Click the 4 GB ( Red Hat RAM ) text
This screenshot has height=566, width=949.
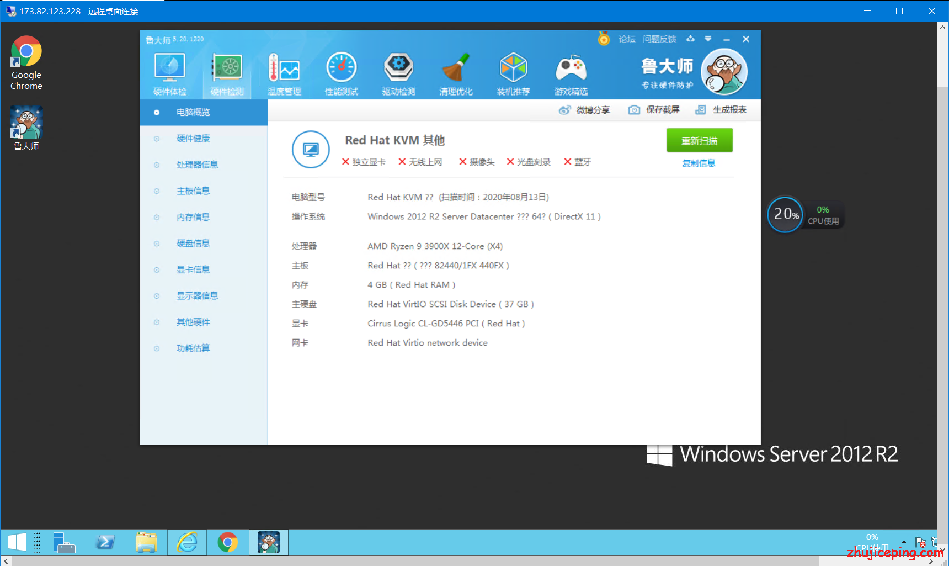point(411,285)
